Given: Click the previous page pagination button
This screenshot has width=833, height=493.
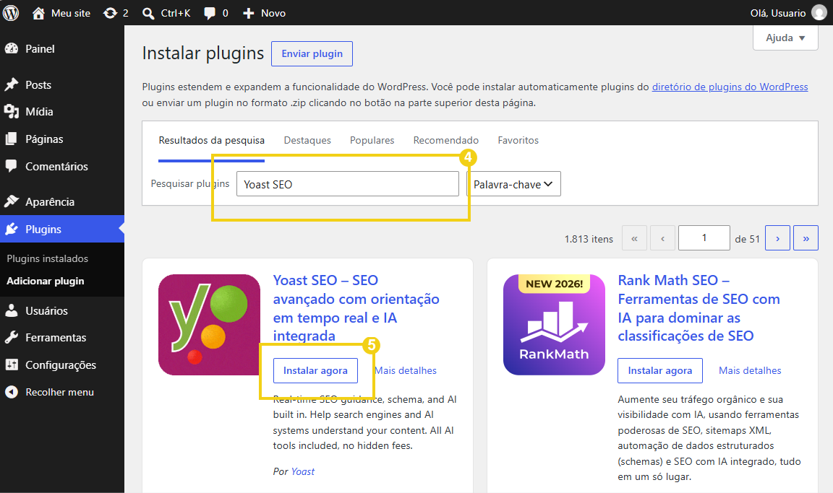Looking at the screenshot, I should click(662, 238).
